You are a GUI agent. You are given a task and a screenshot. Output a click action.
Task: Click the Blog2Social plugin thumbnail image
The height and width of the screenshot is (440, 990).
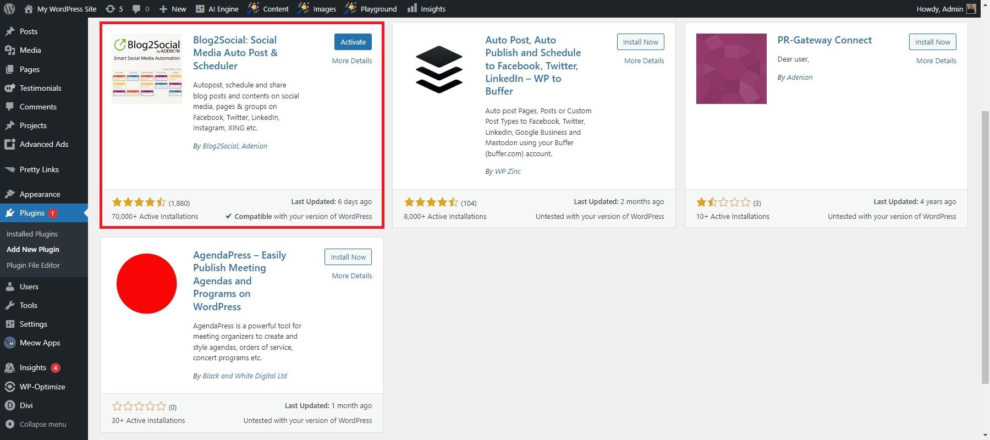click(x=147, y=69)
